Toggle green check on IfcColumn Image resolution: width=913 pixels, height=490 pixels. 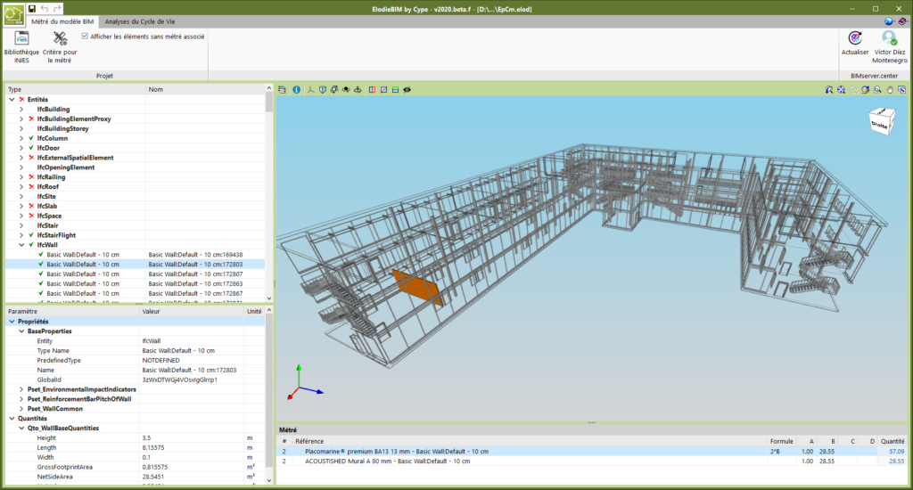point(31,138)
